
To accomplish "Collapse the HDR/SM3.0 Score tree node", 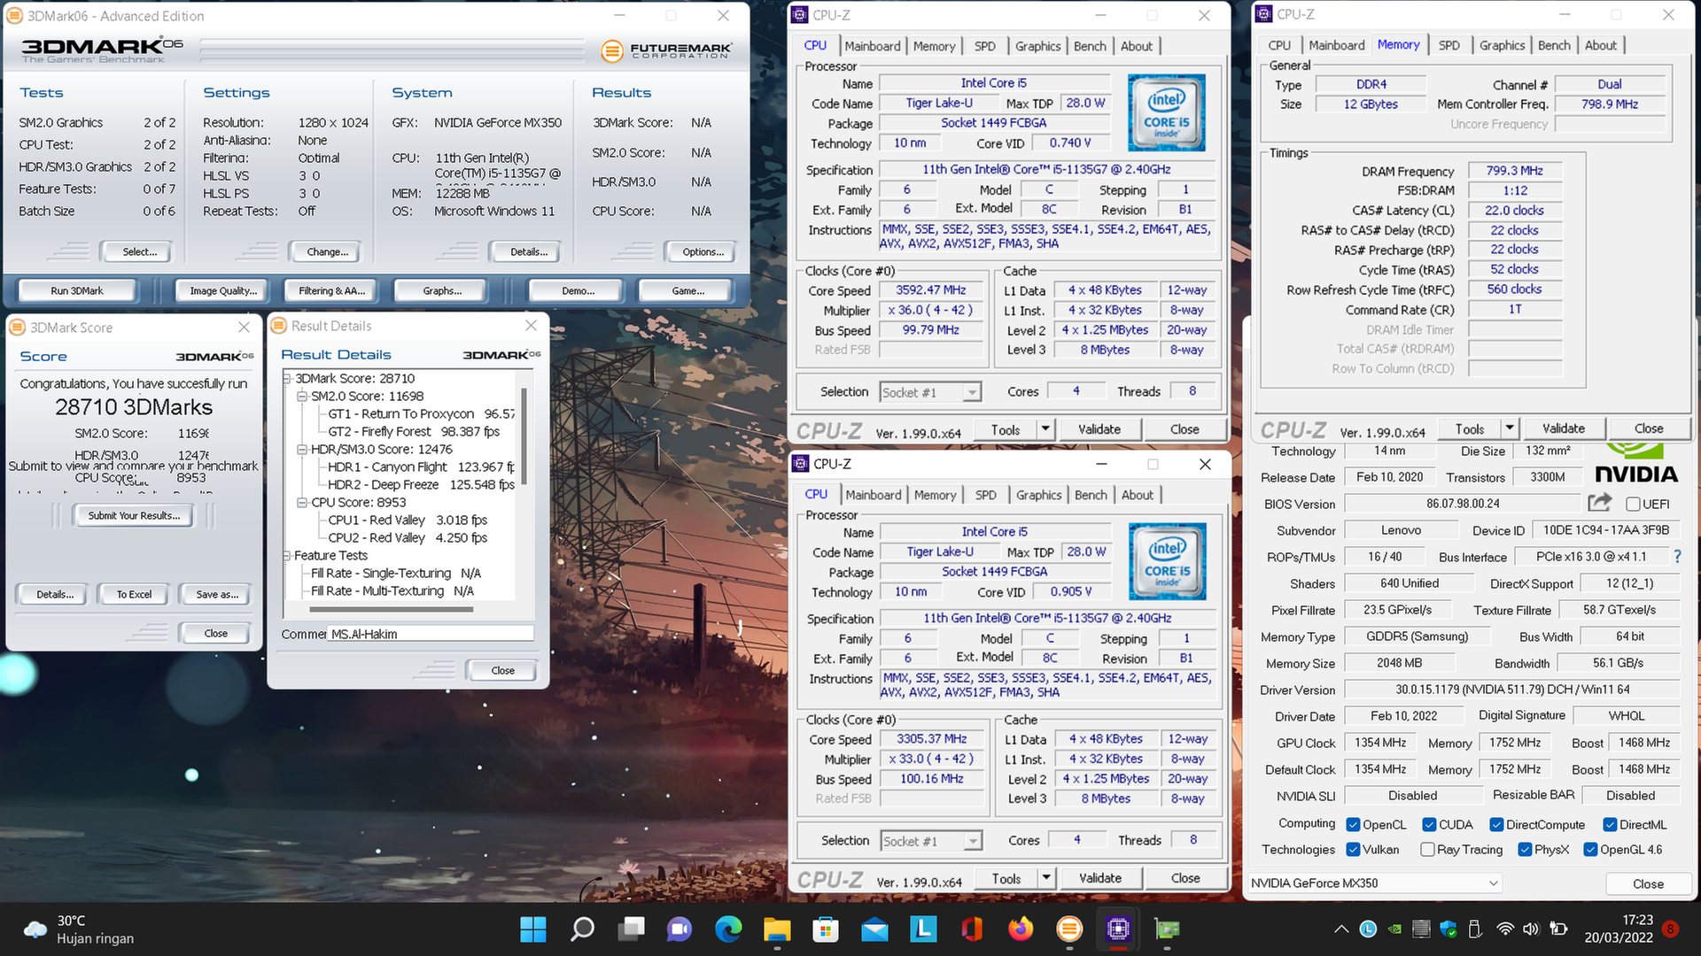I will pyautogui.click(x=302, y=449).
